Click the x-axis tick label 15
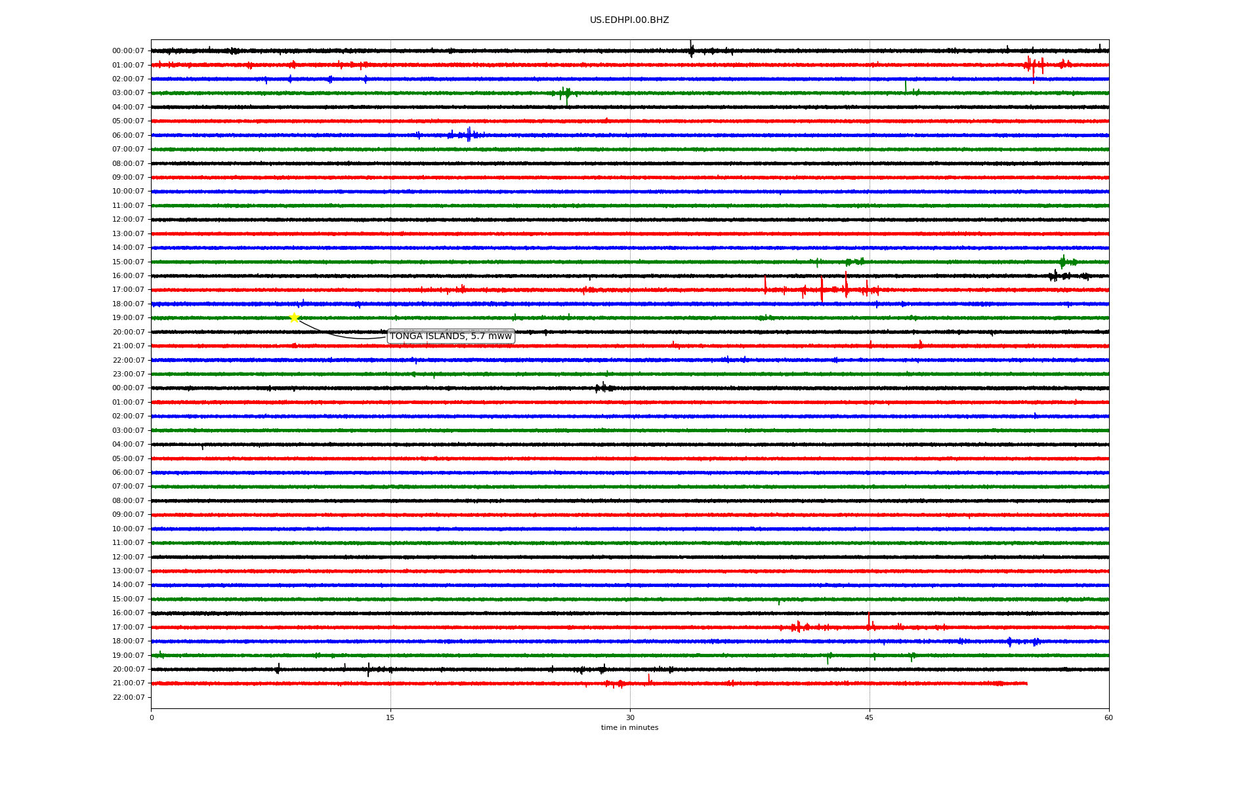The image size is (1260, 787). (x=390, y=717)
